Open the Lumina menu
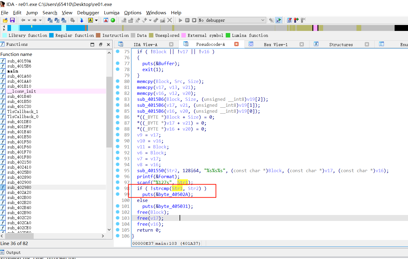This screenshot has height=259, width=408. [x=111, y=12]
